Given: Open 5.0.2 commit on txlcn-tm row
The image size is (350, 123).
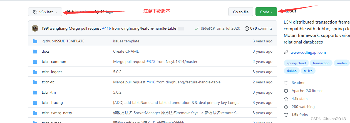Looking at the screenshot, I should 117,92.
